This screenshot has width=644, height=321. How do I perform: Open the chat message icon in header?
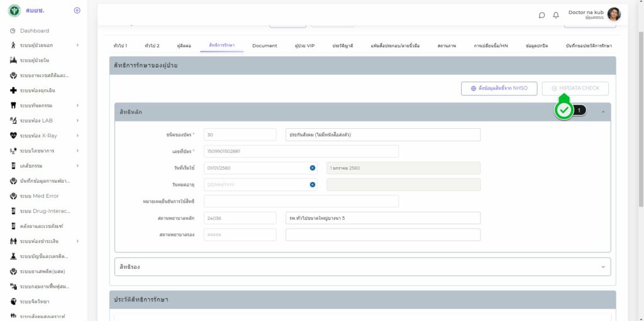click(x=541, y=15)
